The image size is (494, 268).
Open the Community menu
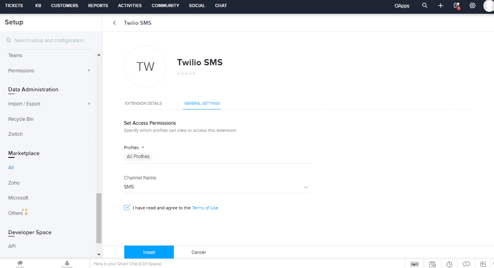tap(165, 6)
